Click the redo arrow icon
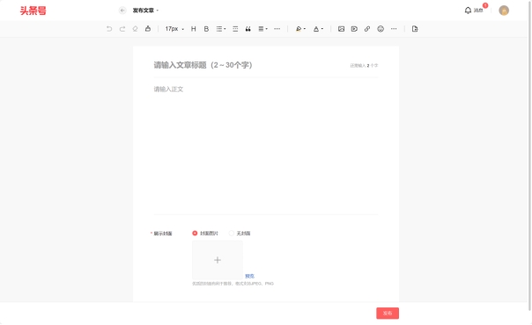The height and width of the screenshot is (325, 532). click(x=122, y=29)
